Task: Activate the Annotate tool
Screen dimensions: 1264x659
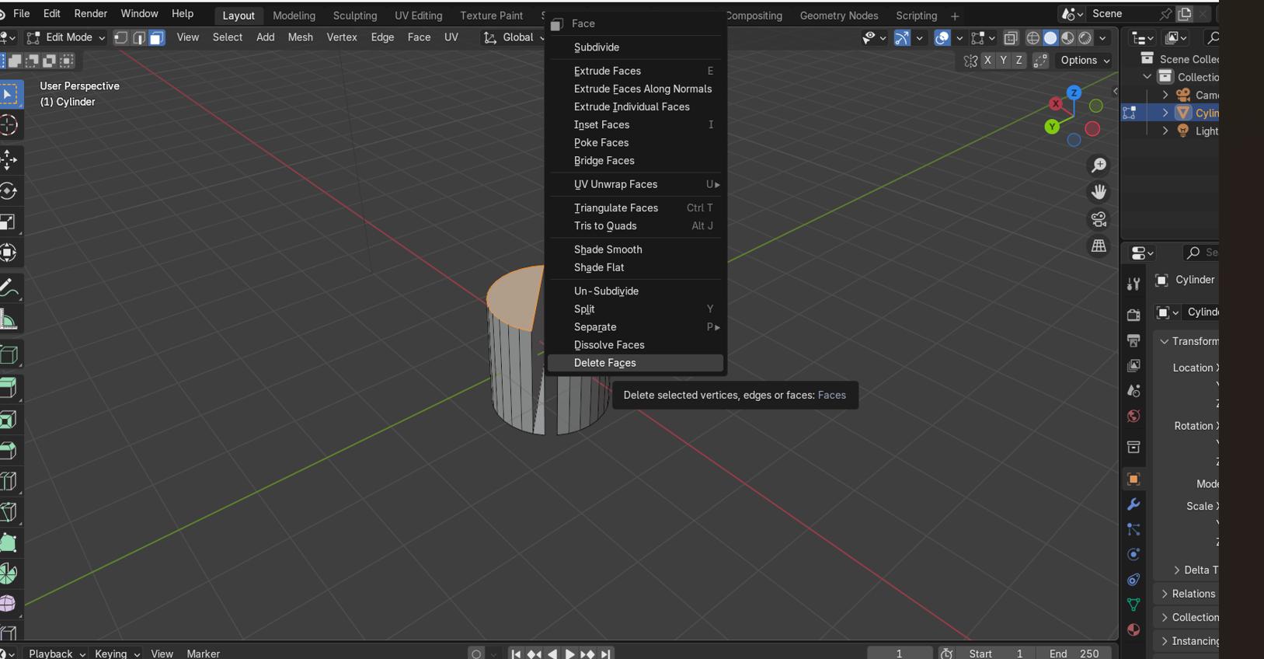Action: pyautogui.click(x=9, y=288)
